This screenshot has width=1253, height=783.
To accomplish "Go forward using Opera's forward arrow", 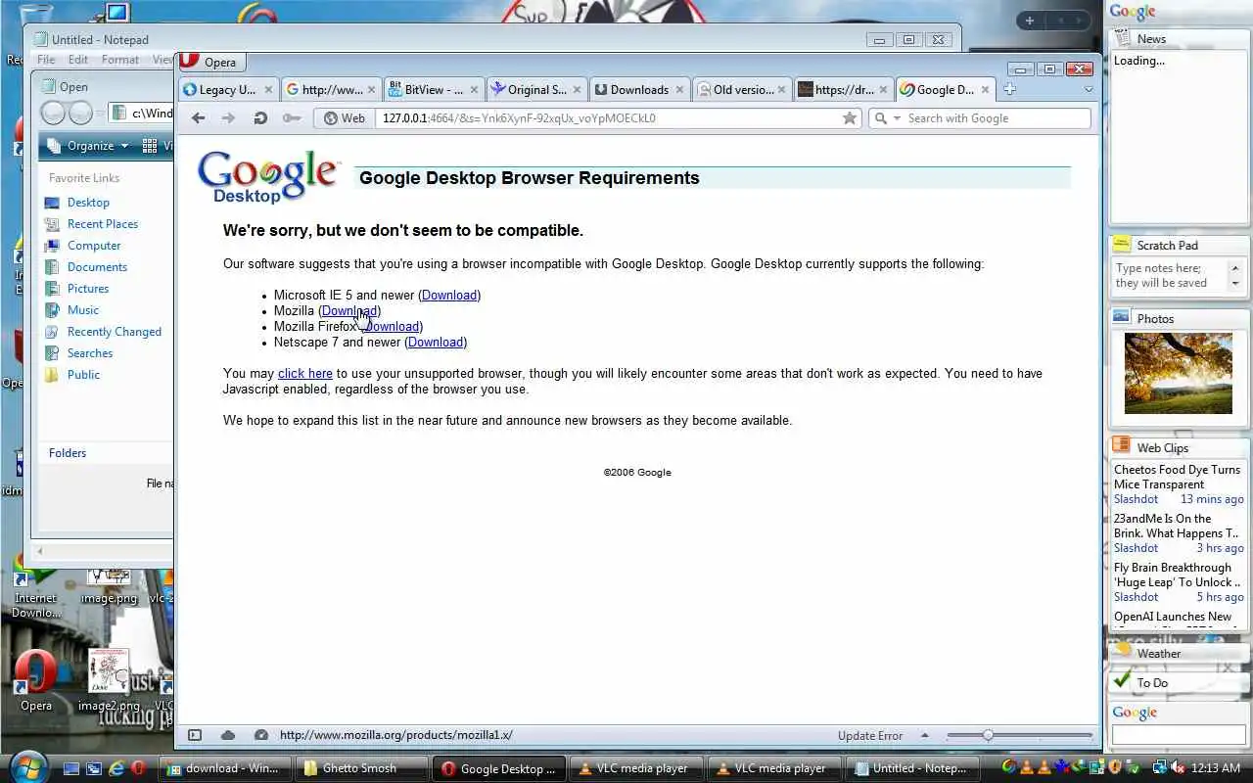I will [228, 118].
